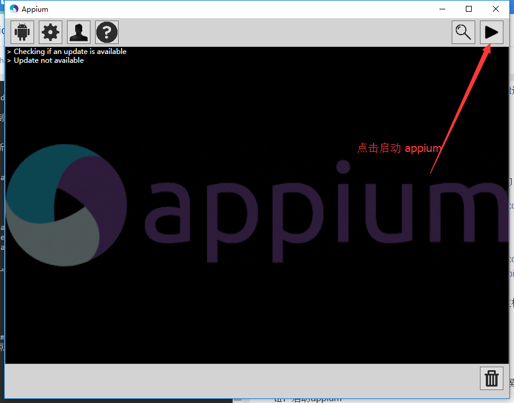Launch the Inspector magnifier icon
This screenshot has height=403, width=514.
pos(463,32)
